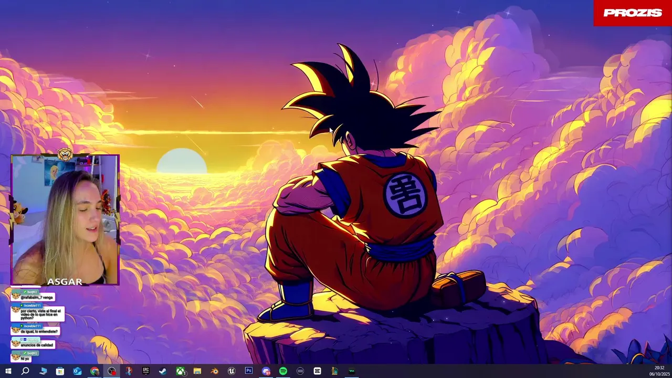Switch to the recording app with red dot
This screenshot has height=378, width=672.
(x=112, y=371)
